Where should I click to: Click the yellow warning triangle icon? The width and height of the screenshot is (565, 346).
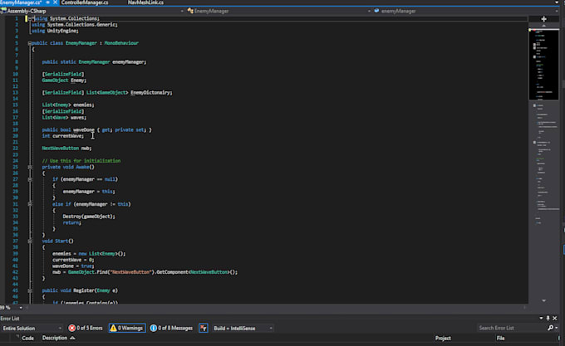point(113,328)
